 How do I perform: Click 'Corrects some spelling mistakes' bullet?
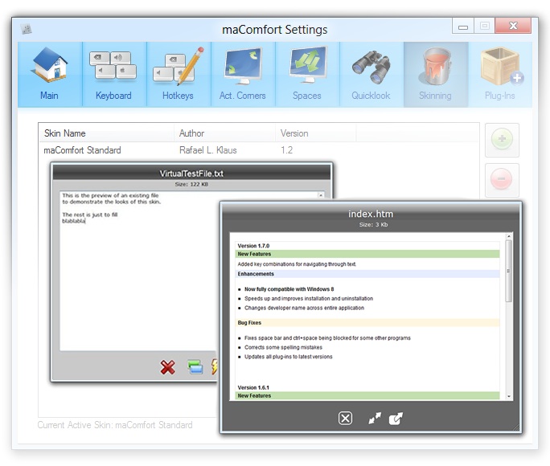point(283,347)
